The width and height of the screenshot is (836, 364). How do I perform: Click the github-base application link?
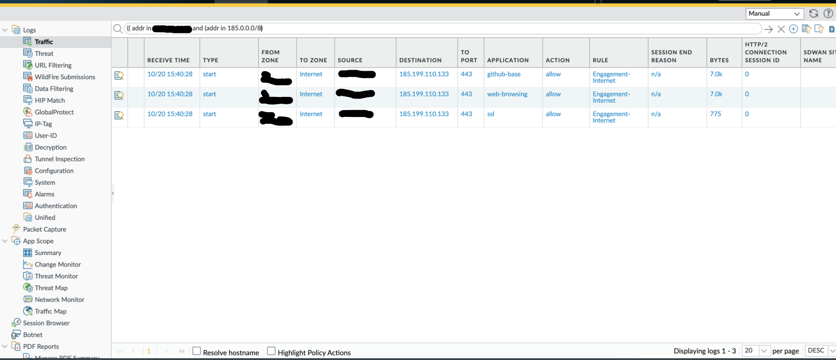(504, 74)
